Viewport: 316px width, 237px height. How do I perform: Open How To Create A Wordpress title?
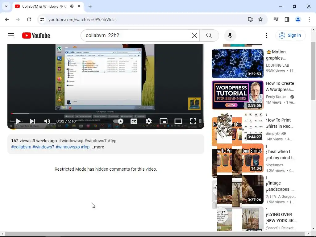coord(280,86)
